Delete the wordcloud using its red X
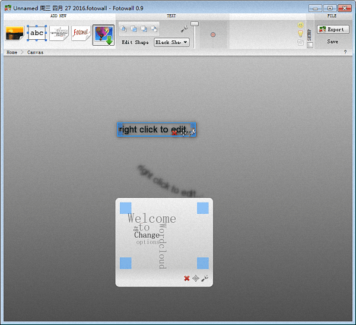Screen dimensions: 356x325 [x=187, y=278]
